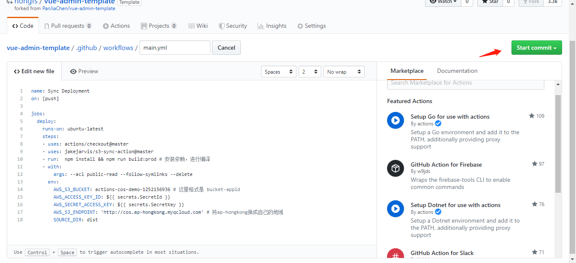Open the Wiki tab

(x=198, y=26)
